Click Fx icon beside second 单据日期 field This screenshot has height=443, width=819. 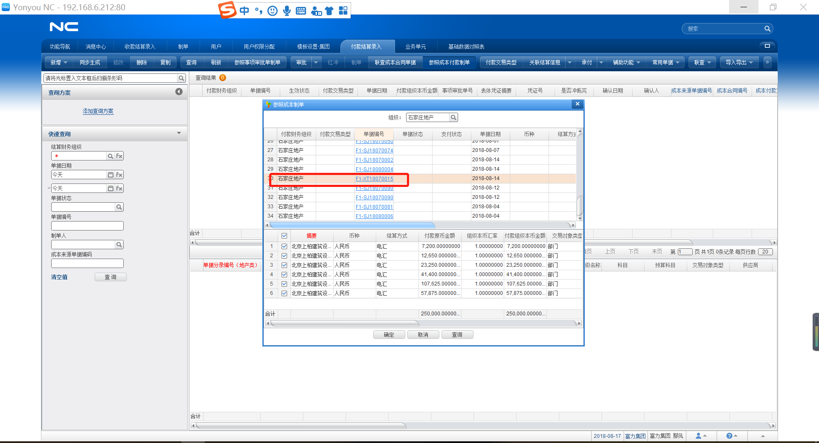(119, 189)
